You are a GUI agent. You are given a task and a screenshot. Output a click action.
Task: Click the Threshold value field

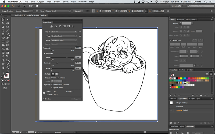click(78, 48)
